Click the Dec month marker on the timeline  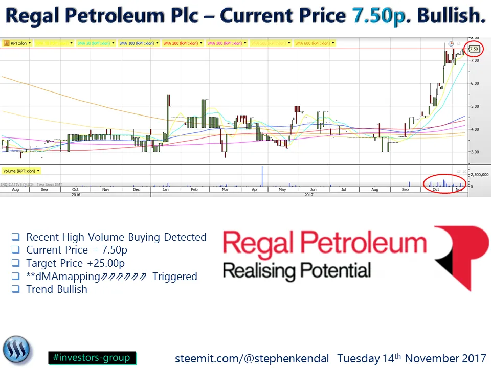tap(136, 189)
